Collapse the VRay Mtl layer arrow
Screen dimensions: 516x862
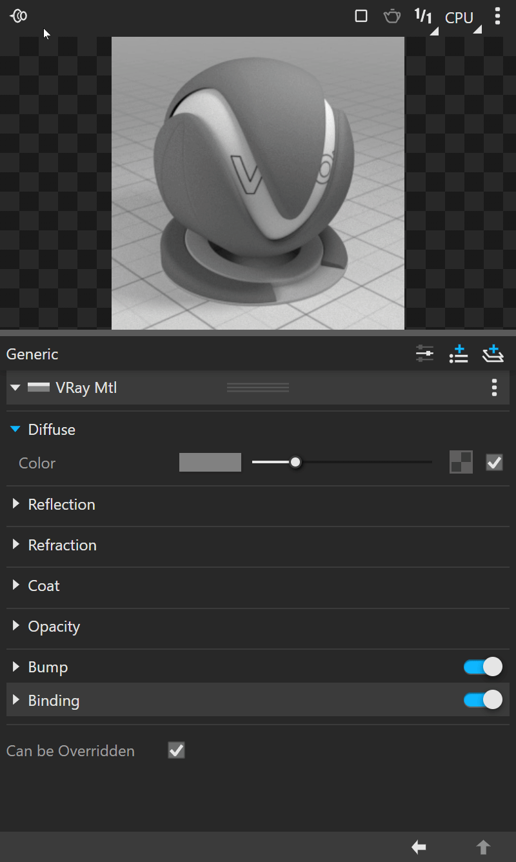tap(16, 388)
